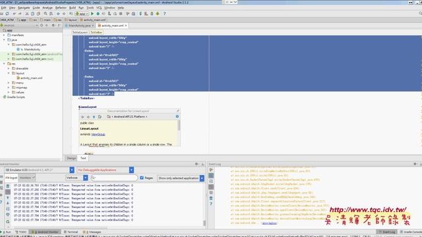Open the Messages tool window button
Image resolution: width=422 pixels, height=237 pixels.
(x=92, y=232)
